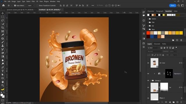
Task: Select the Horizontal Type tool
Action: pyautogui.click(x=3, y=71)
